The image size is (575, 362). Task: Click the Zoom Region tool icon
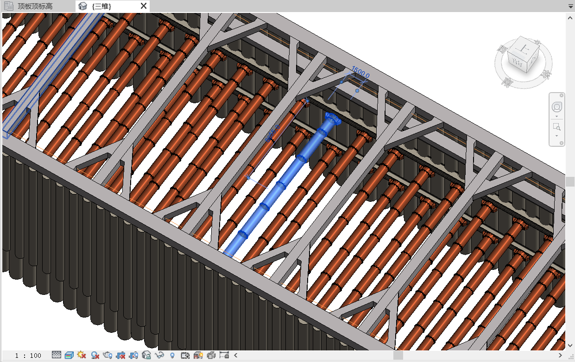click(557, 127)
